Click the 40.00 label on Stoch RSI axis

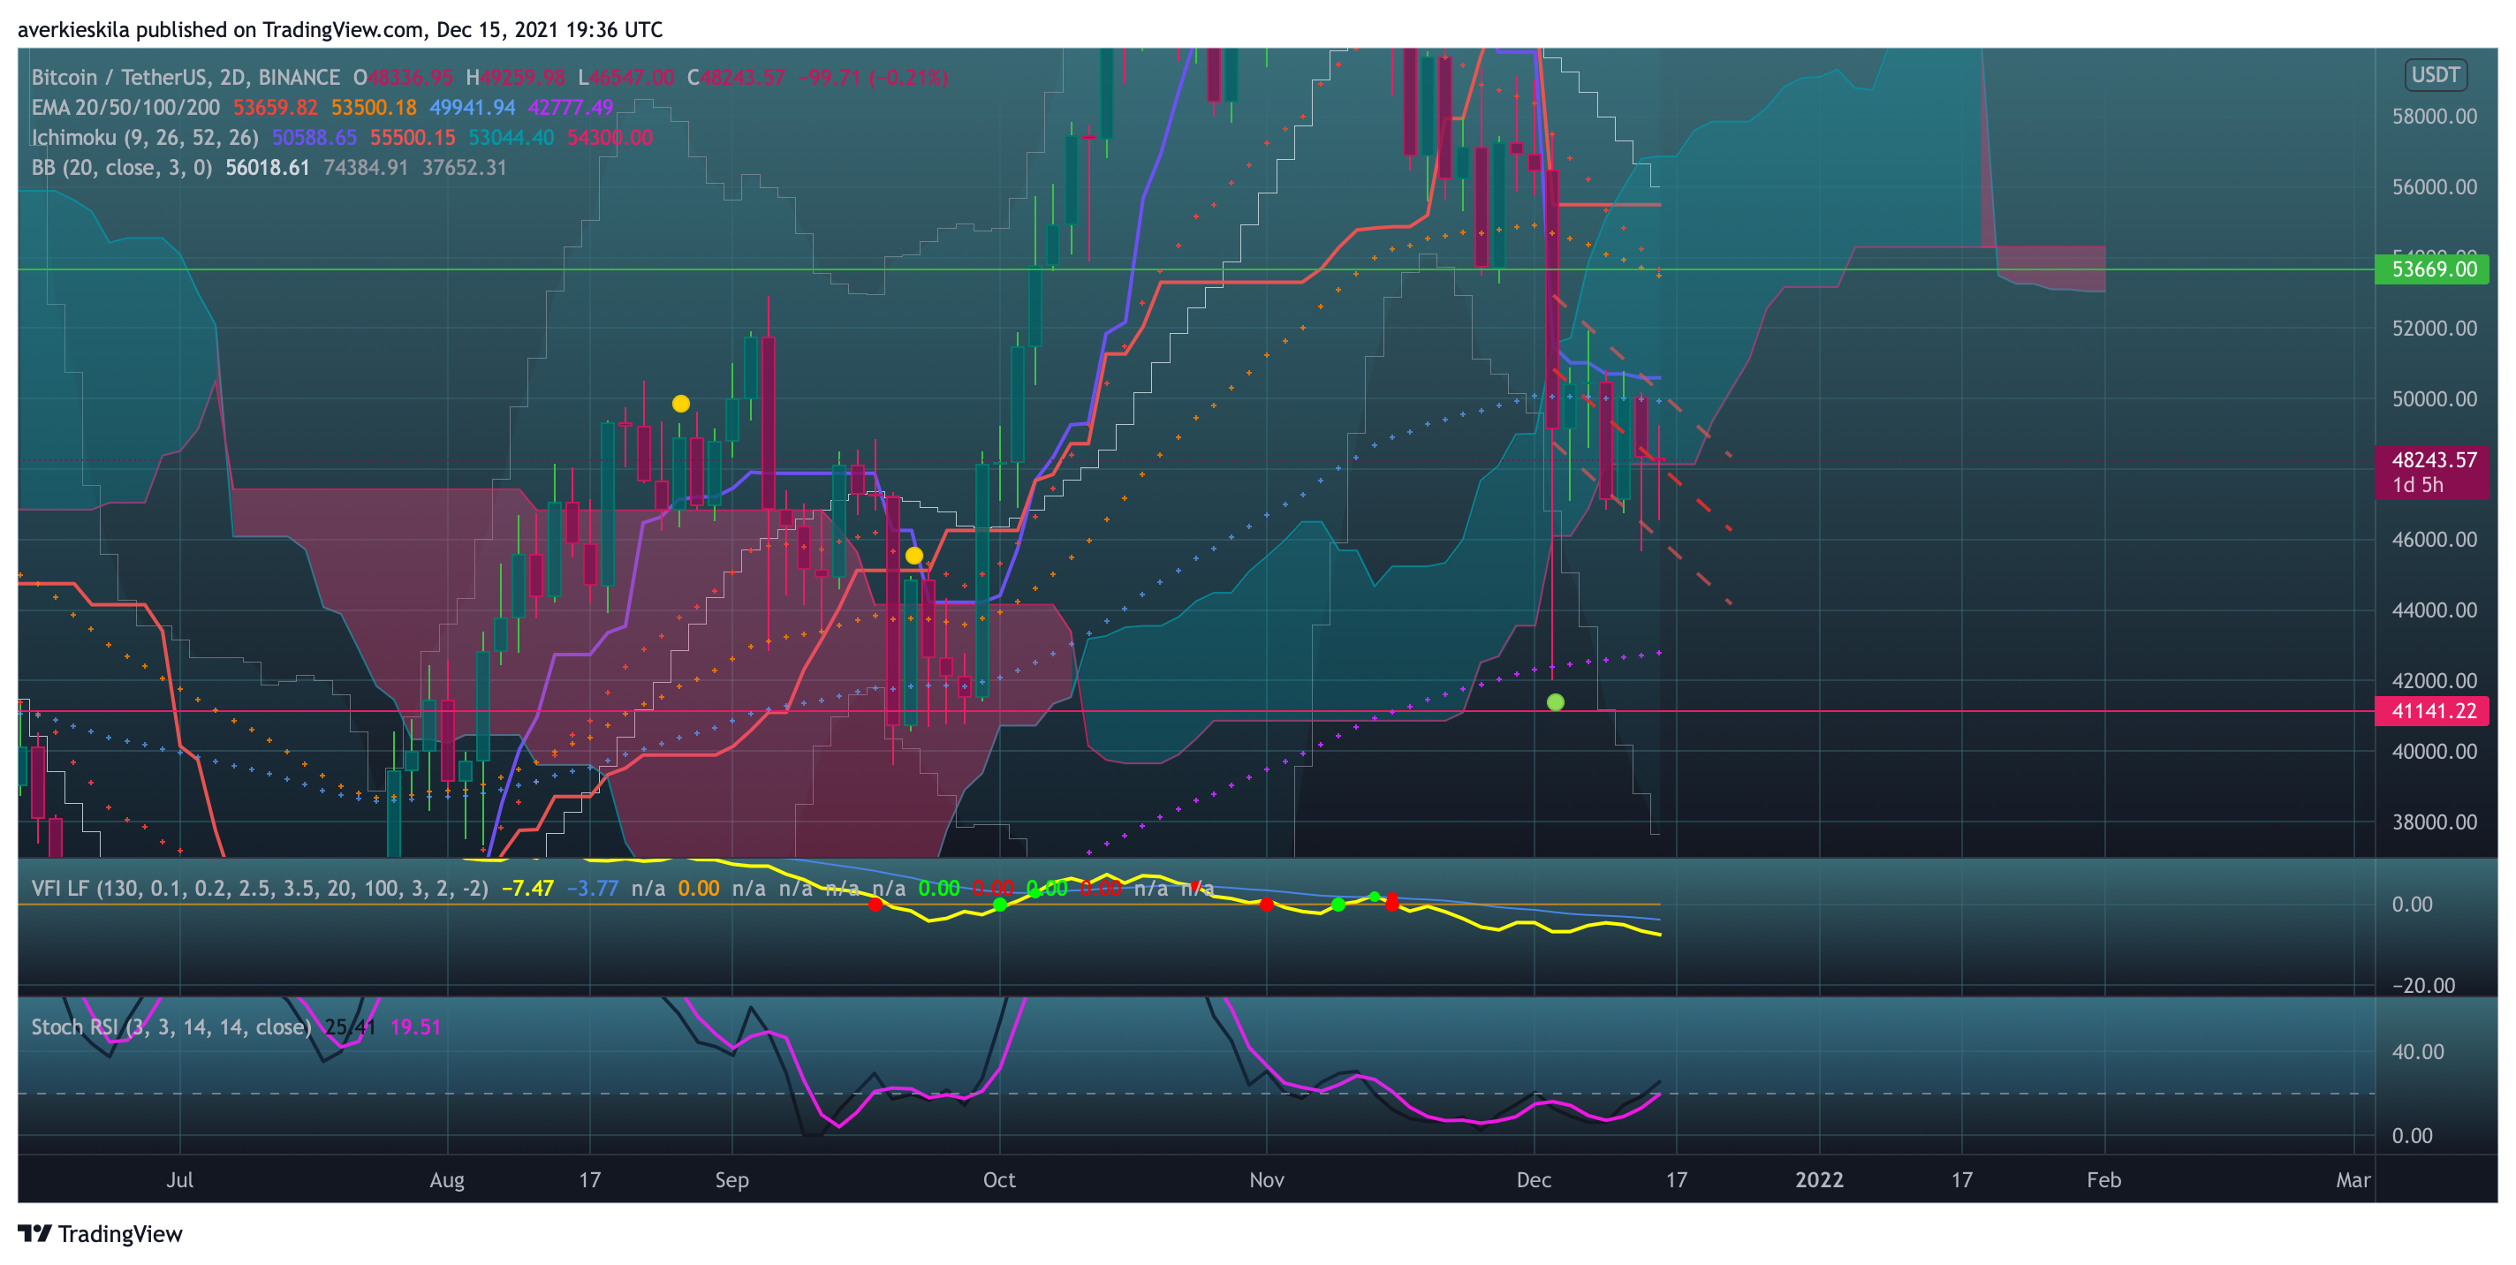(x=2416, y=1052)
